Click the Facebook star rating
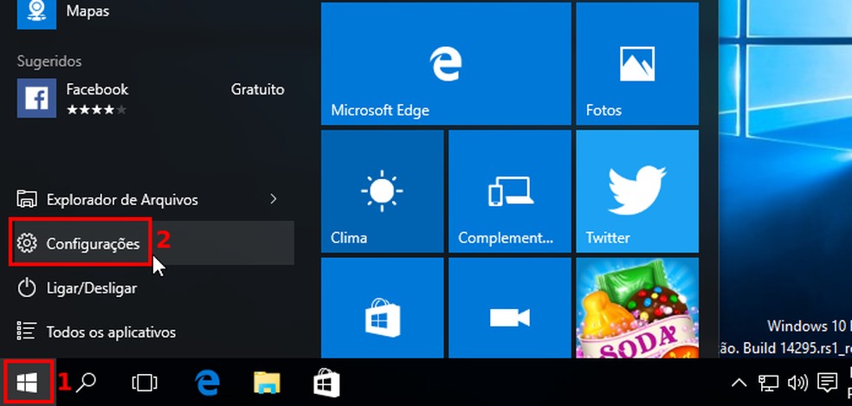The height and width of the screenshot is (406, 852). point(97,110)
